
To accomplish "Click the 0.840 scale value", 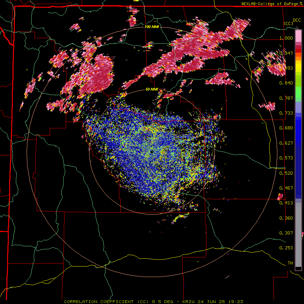I will [x=286, y=83].
